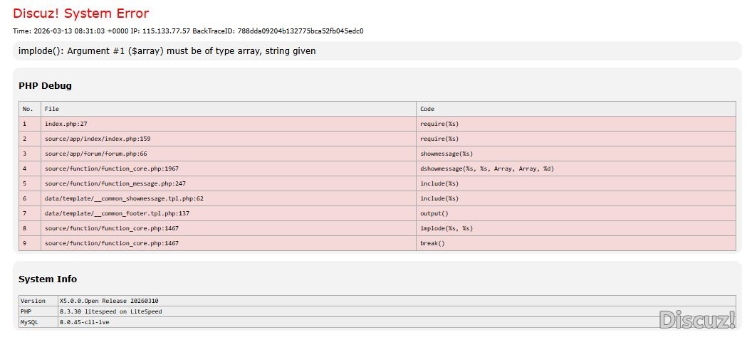Viewport: 747px width, 337px height.
Task: Click source/app/forum/forum.php:66 file cell
Action: (95, 154)
